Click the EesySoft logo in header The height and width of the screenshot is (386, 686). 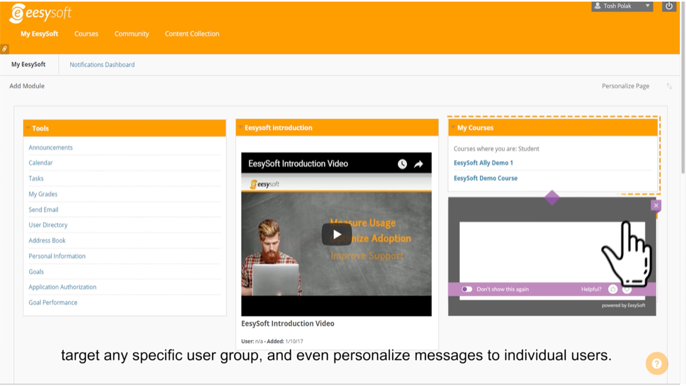(x=40, y=13)
